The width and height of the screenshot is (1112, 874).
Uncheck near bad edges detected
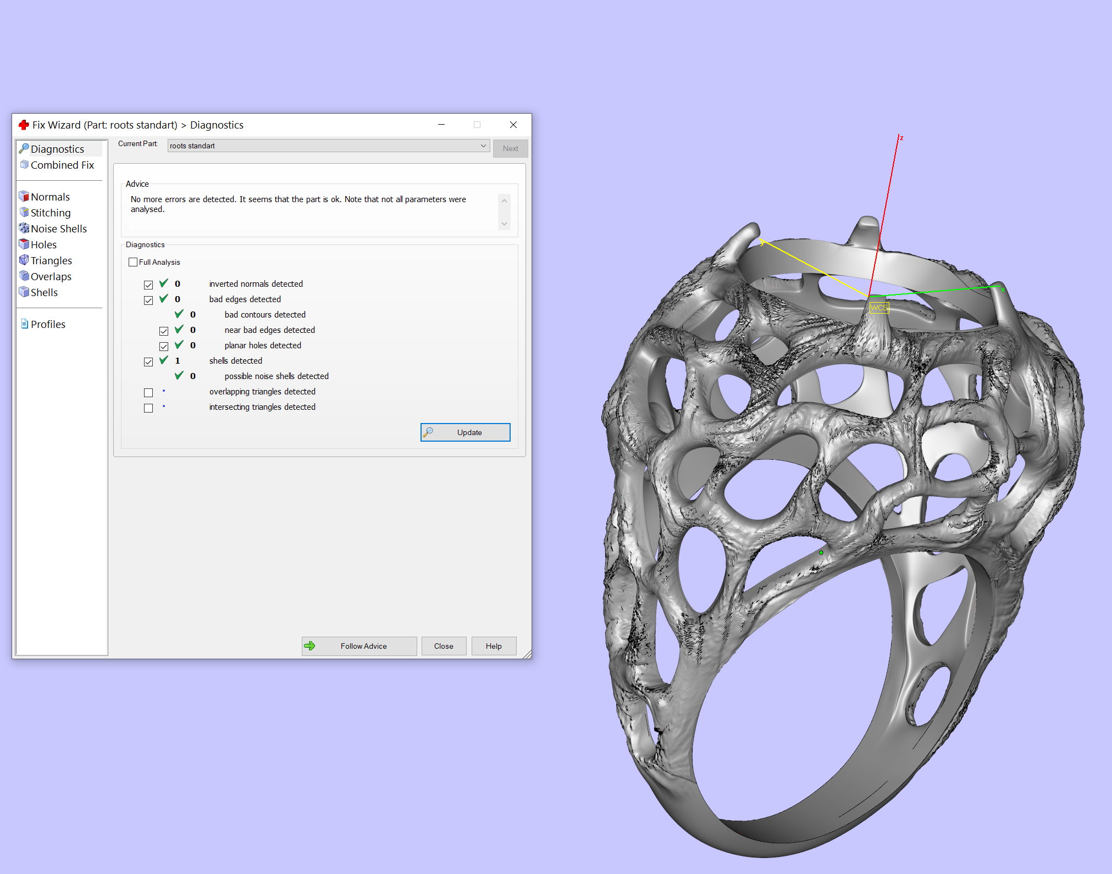coord(164,331)
